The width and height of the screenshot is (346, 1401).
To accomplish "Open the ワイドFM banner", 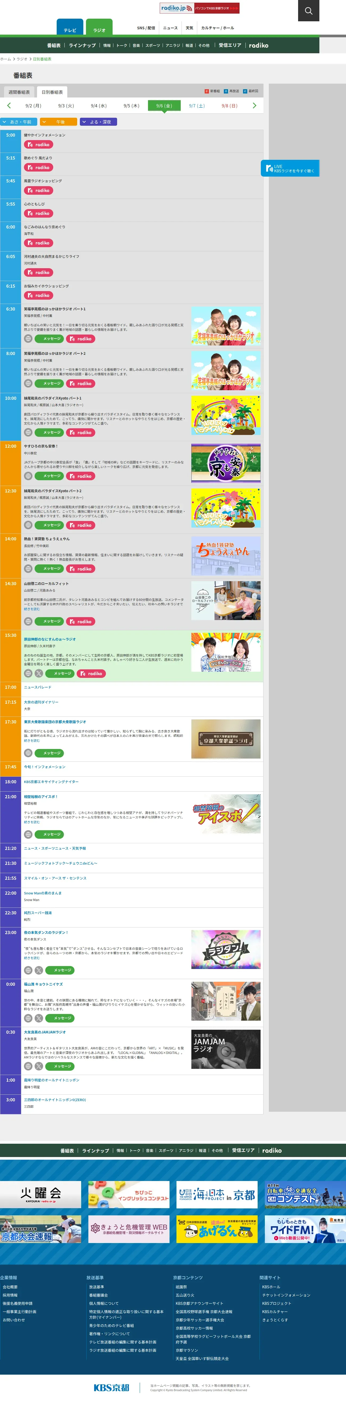I will click(x=305, y=1229).
